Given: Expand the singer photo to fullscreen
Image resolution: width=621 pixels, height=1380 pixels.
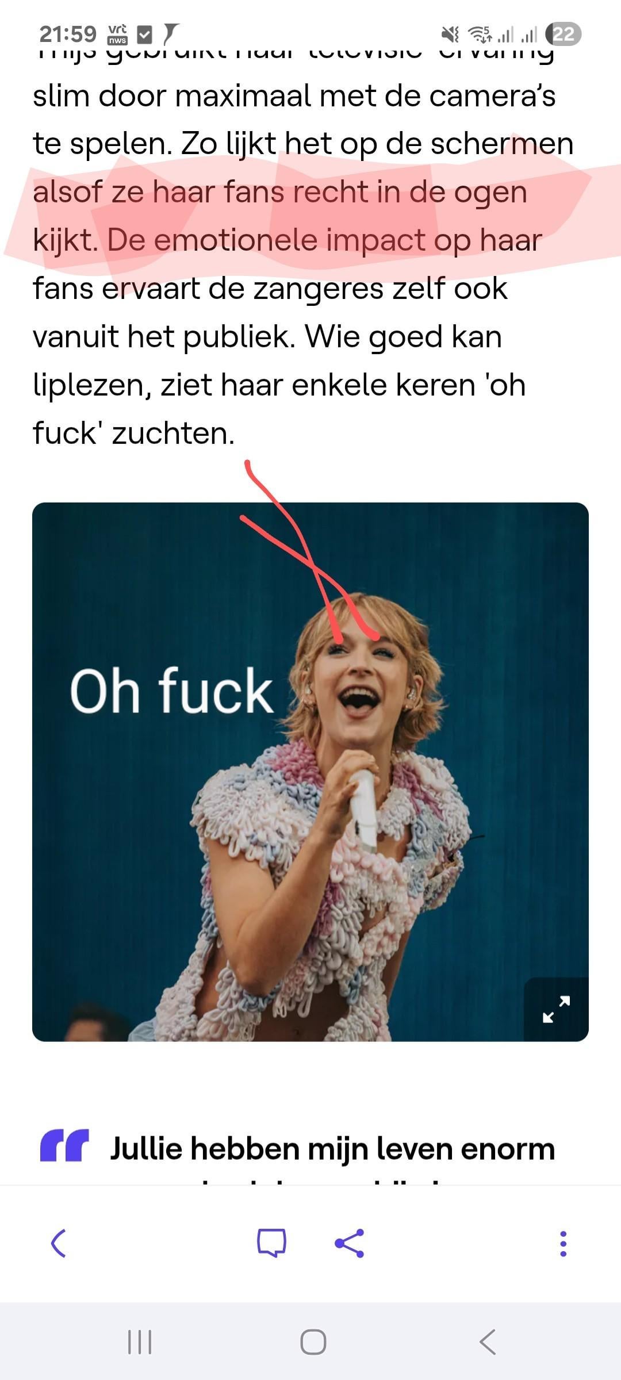Looking at the screenshot, I should pos(556,1009).
